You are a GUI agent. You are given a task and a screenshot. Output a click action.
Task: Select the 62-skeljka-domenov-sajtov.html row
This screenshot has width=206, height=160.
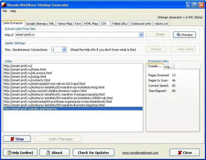(x=73, y=91)
